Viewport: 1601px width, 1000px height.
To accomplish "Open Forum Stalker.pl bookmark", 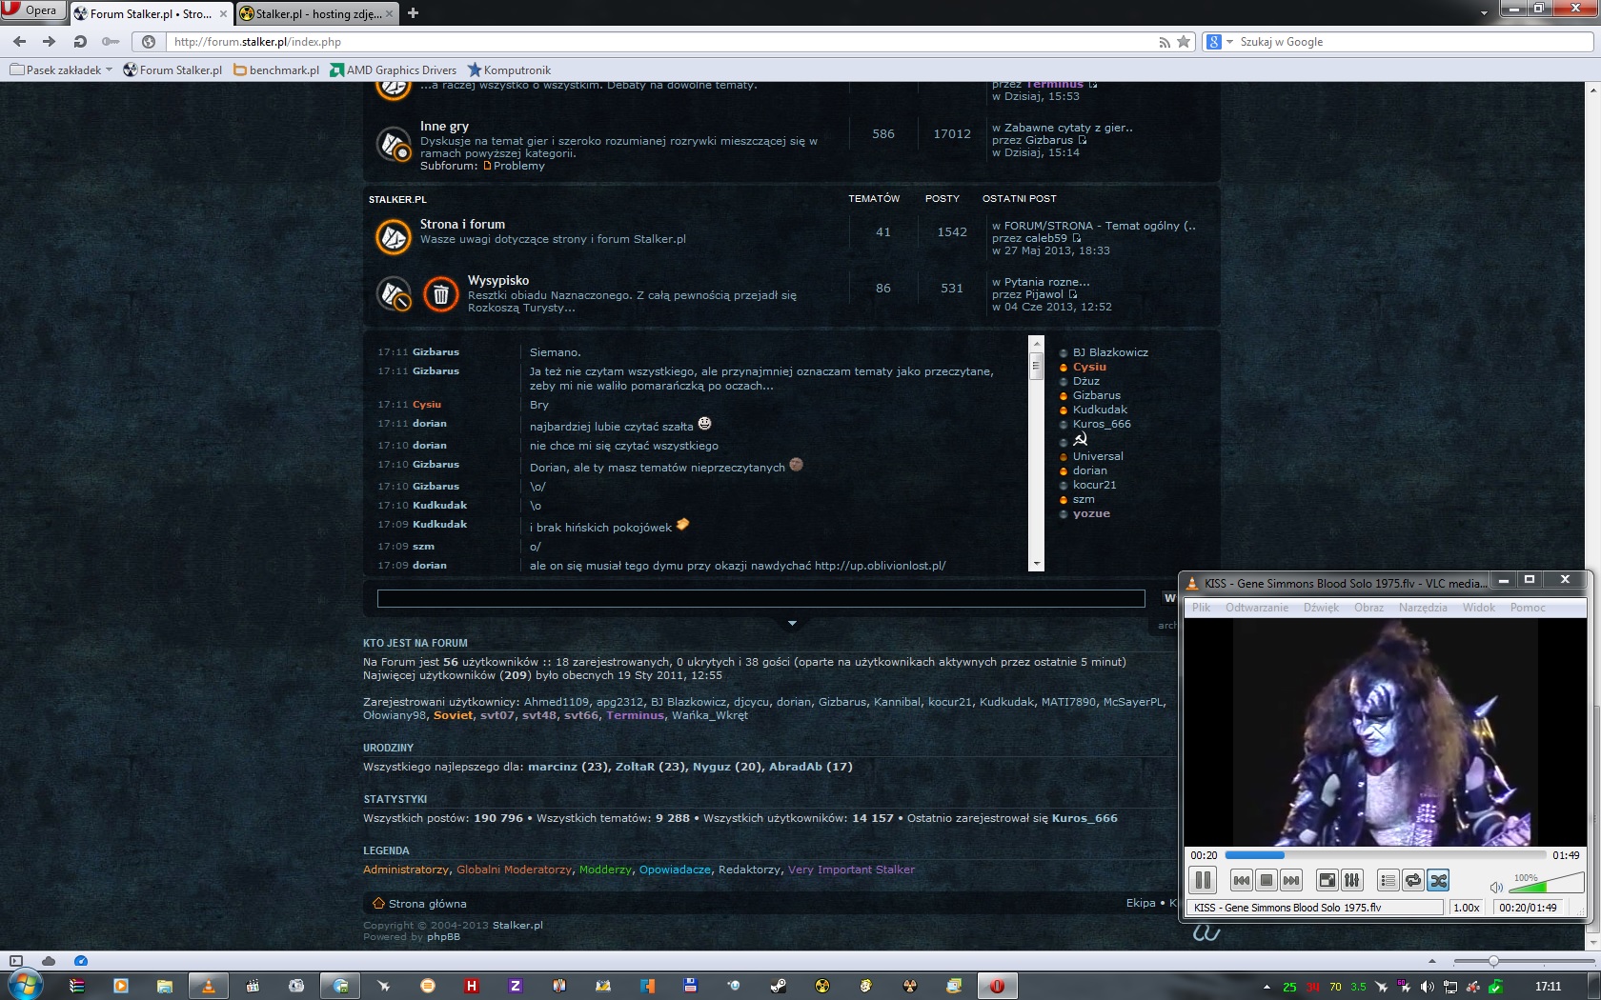I will pyautogui.click(x=172, y=70).
